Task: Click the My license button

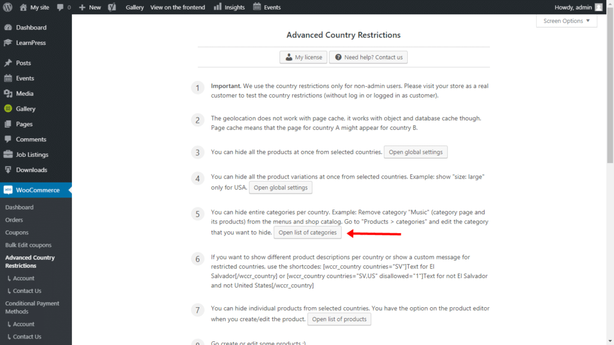Action: click(x=303, y=57)
